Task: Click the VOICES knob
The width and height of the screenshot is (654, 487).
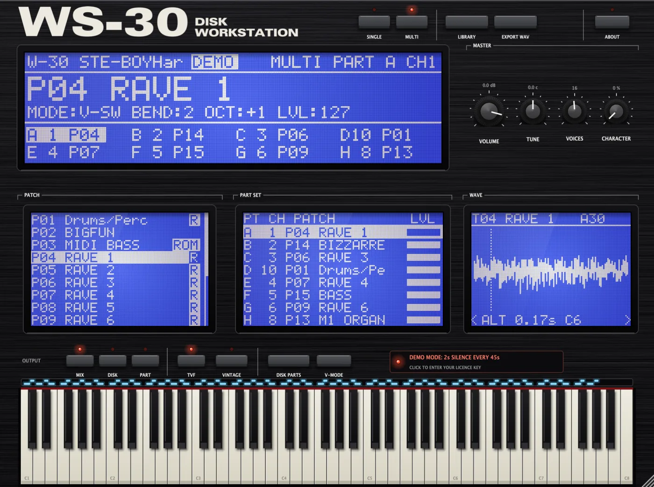Action: (575, 111)
